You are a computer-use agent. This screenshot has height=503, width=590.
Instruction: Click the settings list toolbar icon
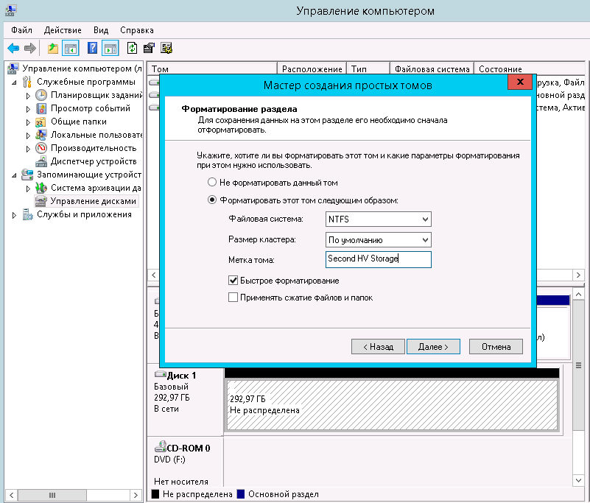pos(166,48)
